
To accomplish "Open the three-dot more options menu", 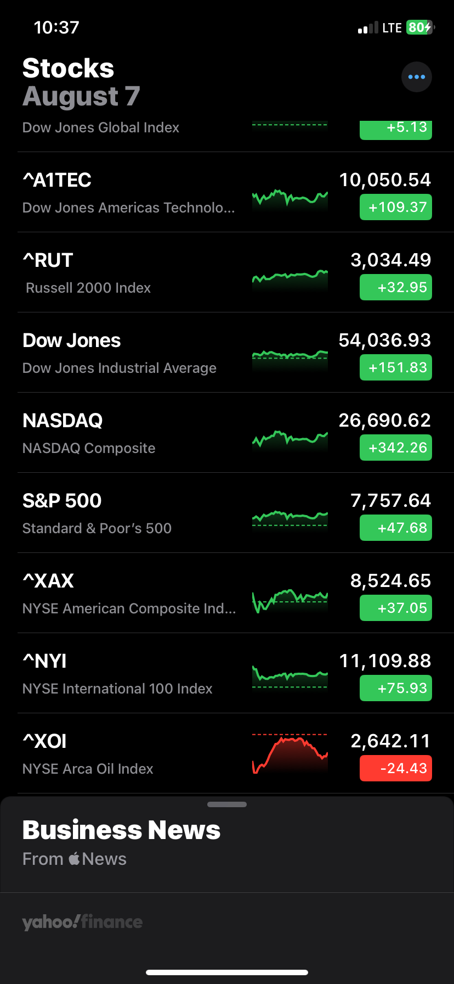I will tap(417, 77).
